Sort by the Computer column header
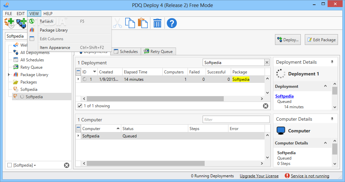345x182 pixels. [101, 128]
